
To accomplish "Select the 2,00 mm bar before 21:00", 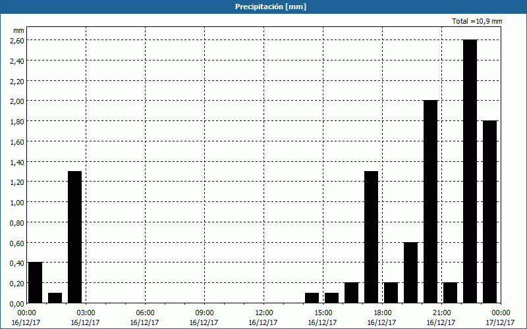I will (x=431, y=202).
